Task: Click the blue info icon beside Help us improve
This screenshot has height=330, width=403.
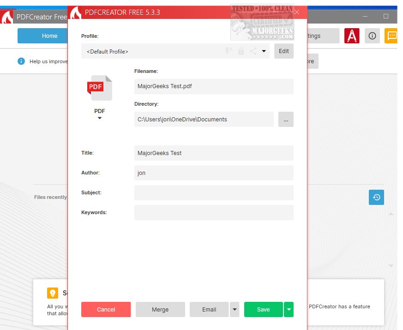Action: click(21, 61)
